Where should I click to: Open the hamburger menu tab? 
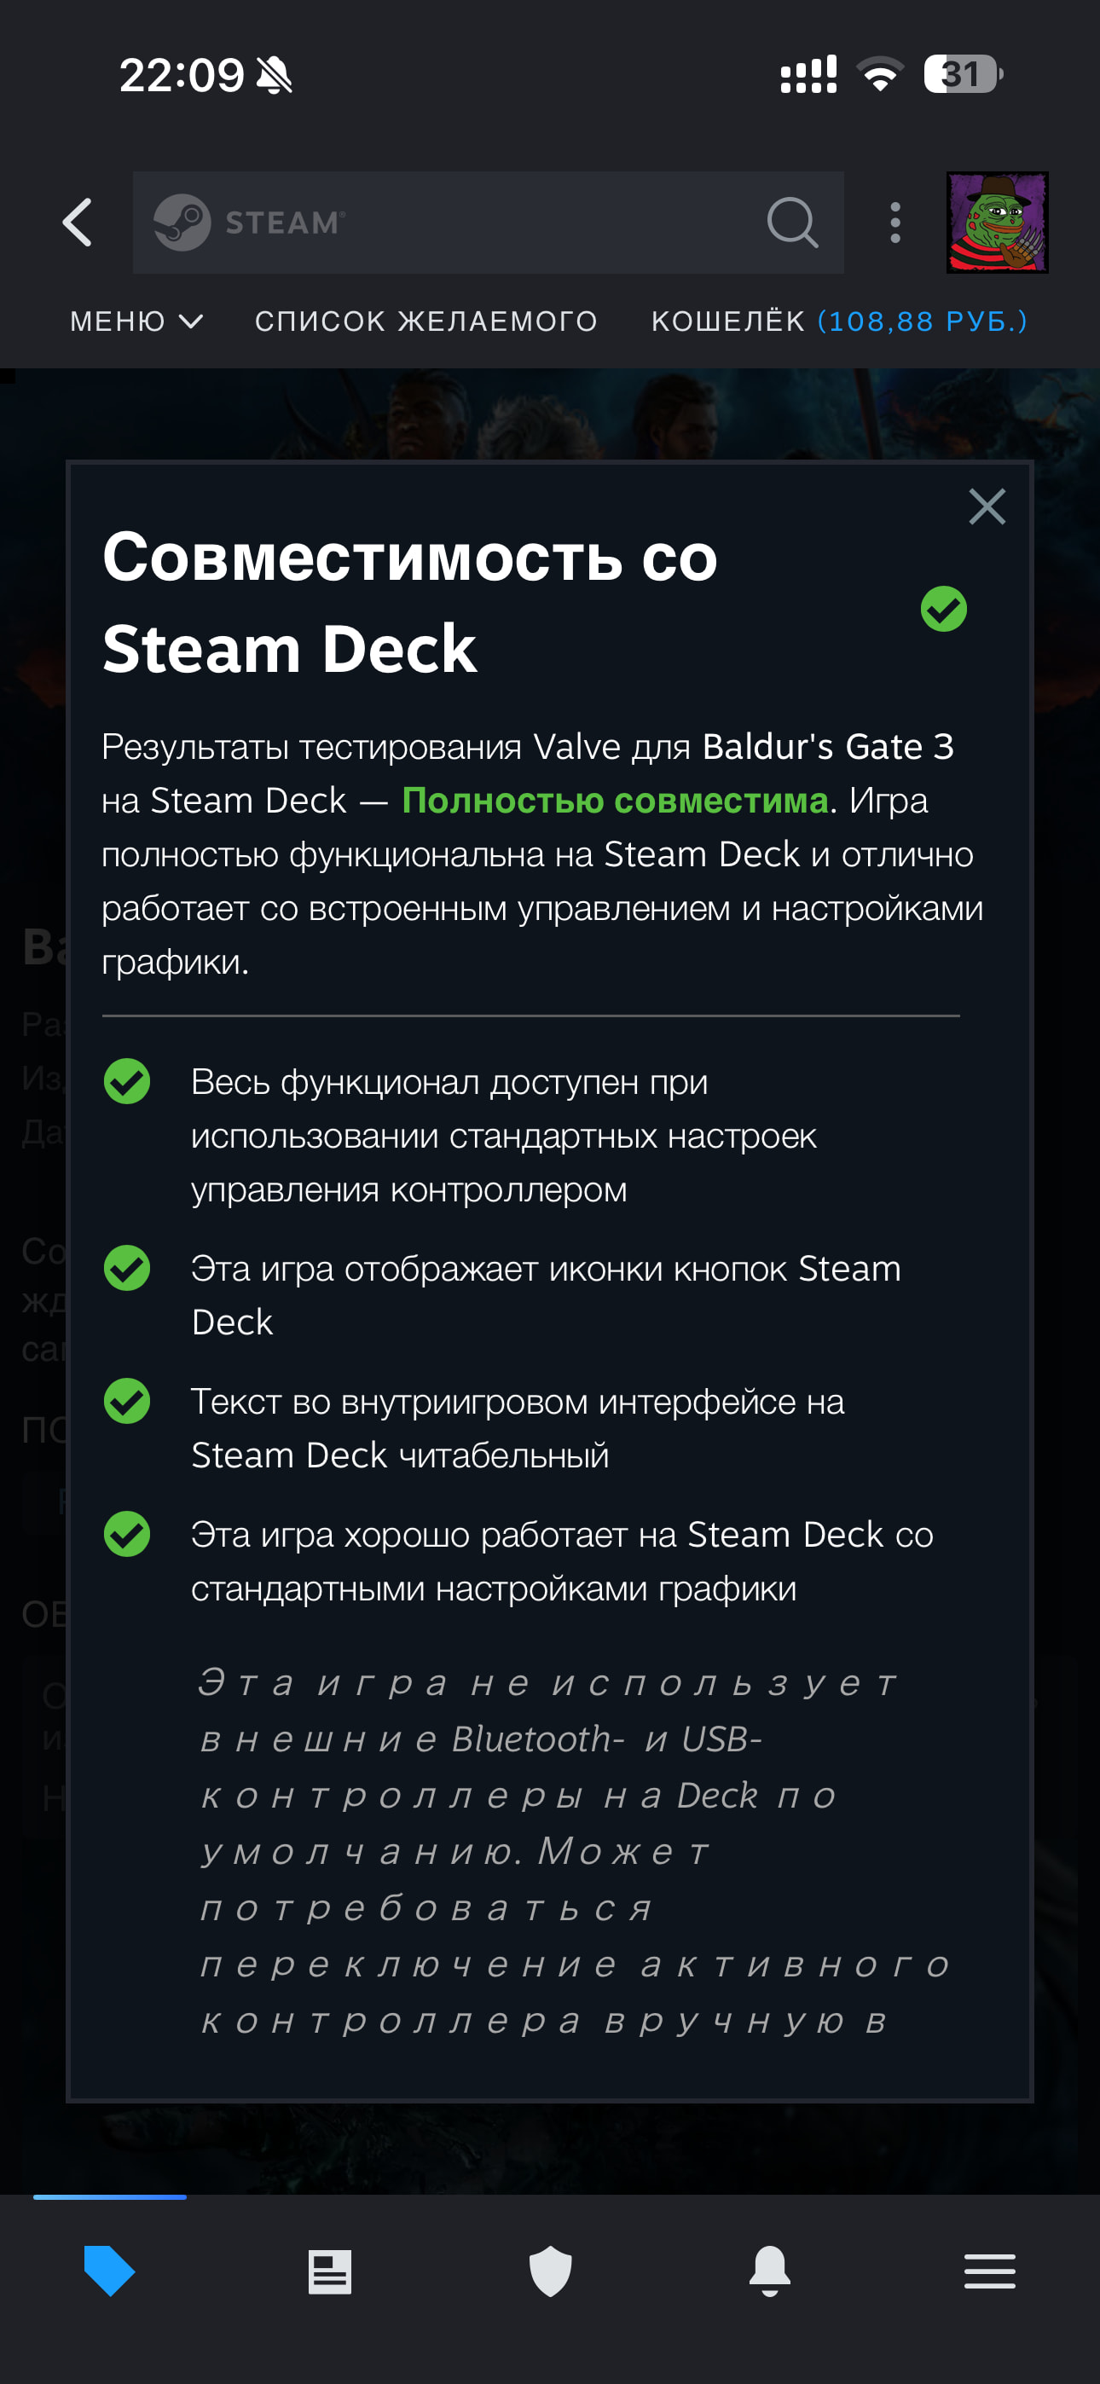pyautogui.click(x=990, y=2271)
